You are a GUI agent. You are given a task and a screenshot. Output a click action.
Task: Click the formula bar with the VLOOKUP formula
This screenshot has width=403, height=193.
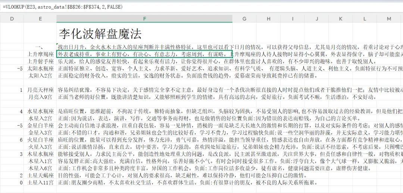coord(201,7)
